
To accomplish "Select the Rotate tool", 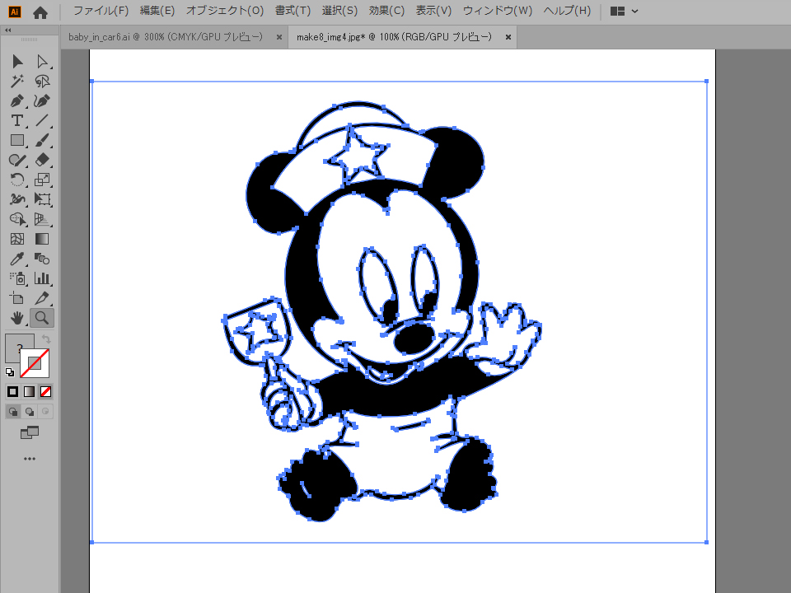I will click(17, 180).
